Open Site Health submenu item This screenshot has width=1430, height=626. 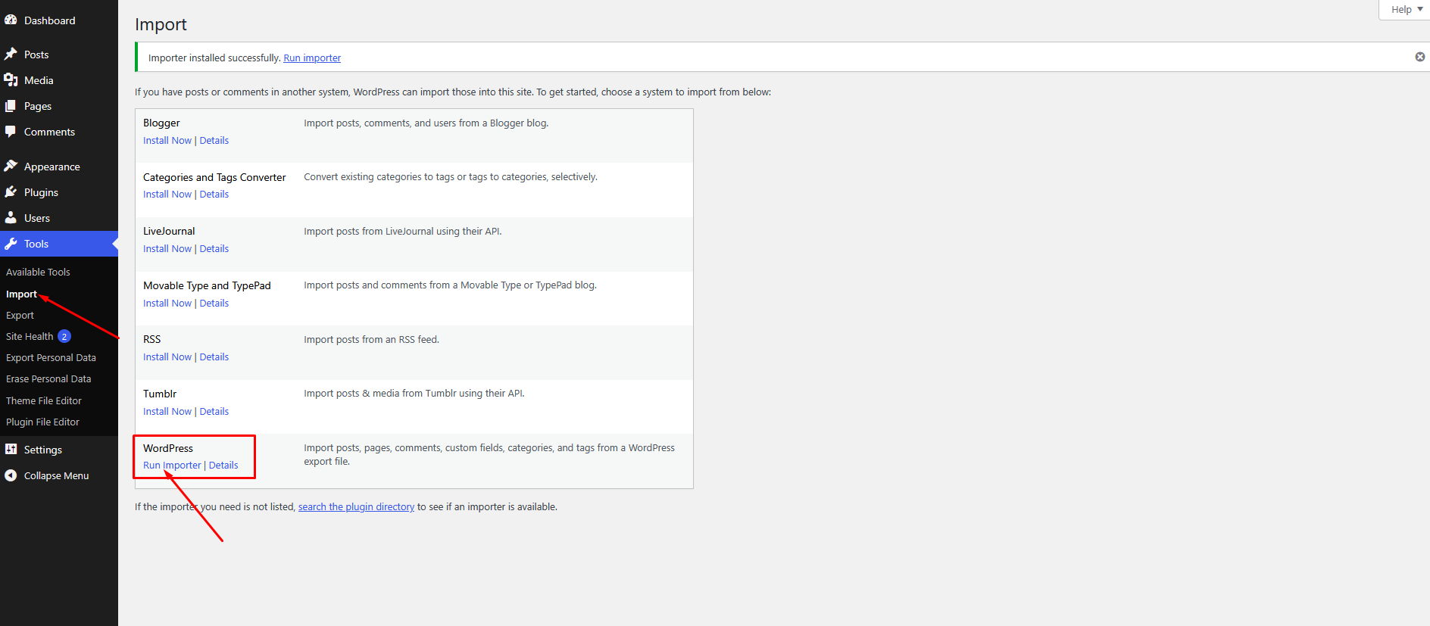tap(30, 336)
